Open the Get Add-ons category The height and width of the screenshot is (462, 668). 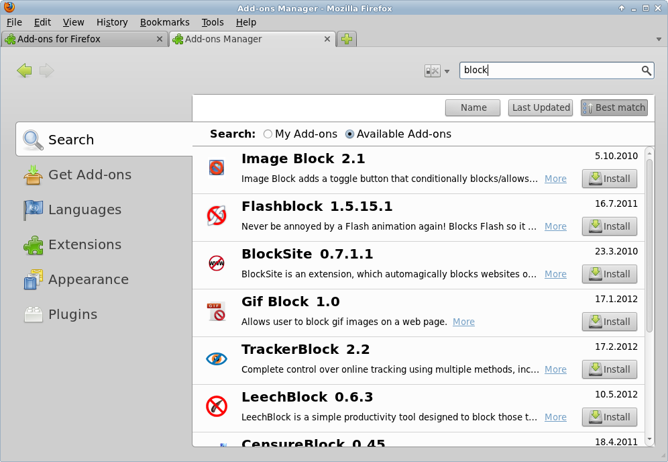tap(105, 175)
